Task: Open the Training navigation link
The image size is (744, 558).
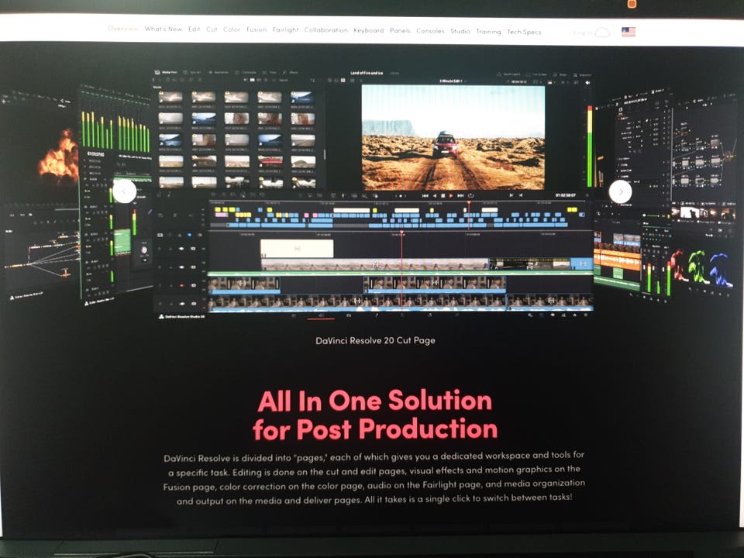Action: pos(488,31)
